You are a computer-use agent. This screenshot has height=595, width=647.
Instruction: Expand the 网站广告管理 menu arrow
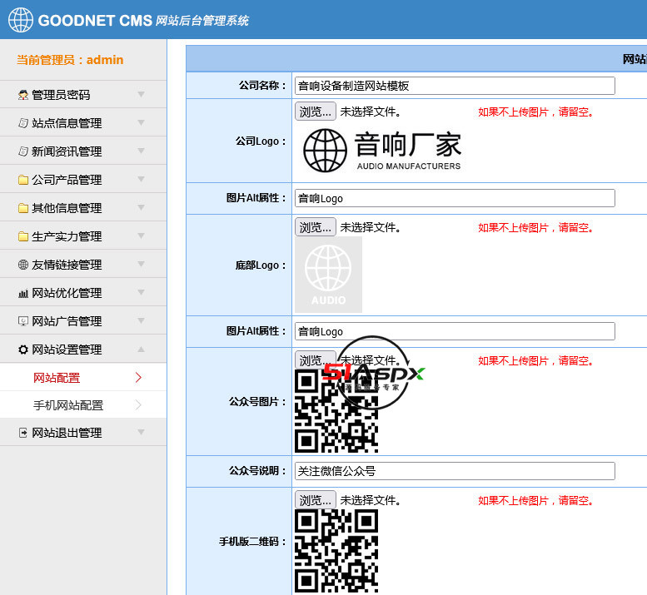click(x=141, y=320)
